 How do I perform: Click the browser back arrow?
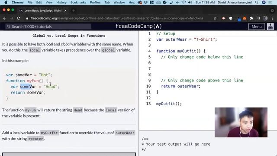pos(5,18)
